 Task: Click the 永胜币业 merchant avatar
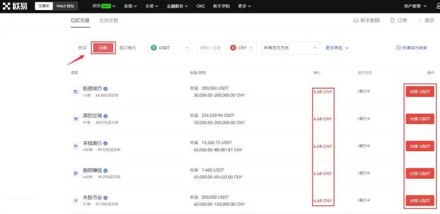point(76,201)
